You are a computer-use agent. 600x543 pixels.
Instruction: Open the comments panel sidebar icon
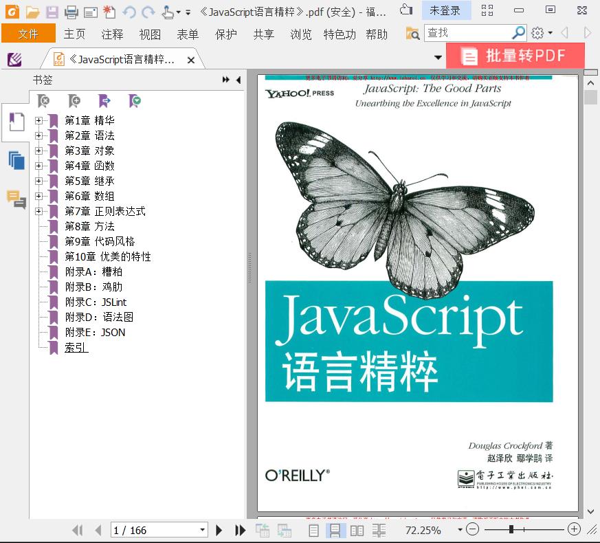click(x=16, y=199)
